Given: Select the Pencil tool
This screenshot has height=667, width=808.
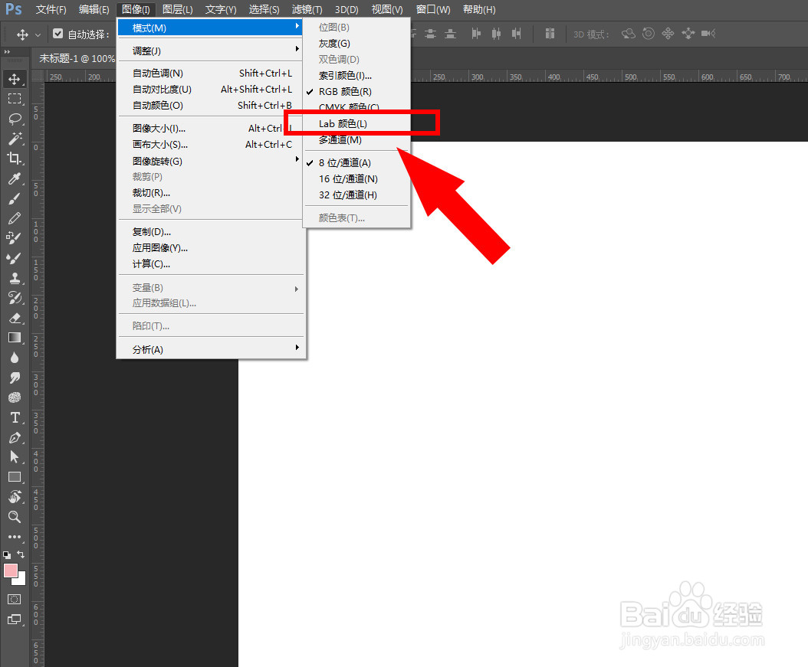Looking at the screenshot, I should 15,218.
